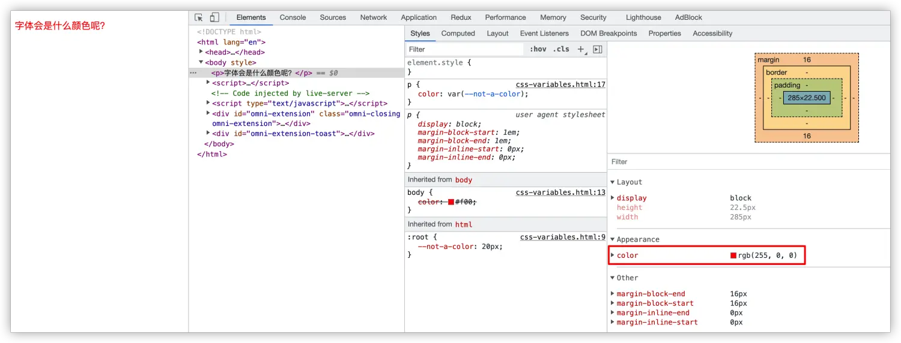Open the Performance tab
901x343 pixels.
[x=505, y=17]
